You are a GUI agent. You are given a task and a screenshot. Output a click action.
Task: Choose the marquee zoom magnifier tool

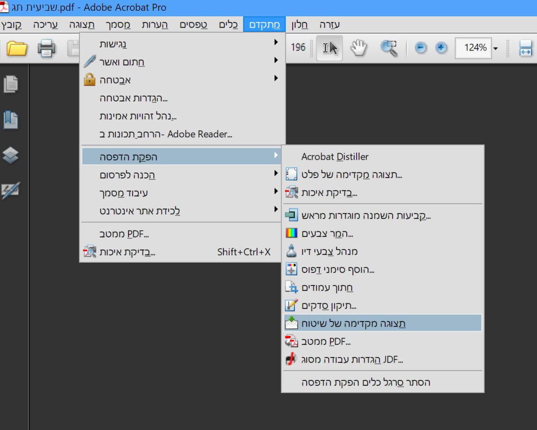pos(389,48)
